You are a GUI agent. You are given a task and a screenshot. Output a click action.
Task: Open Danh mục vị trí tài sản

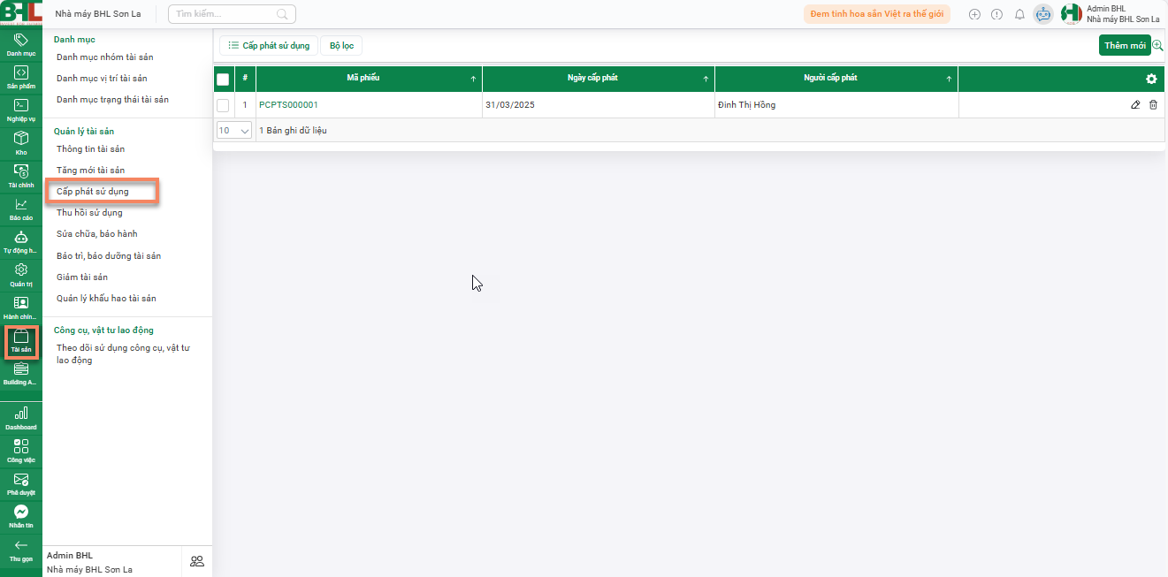pos(102,79)
